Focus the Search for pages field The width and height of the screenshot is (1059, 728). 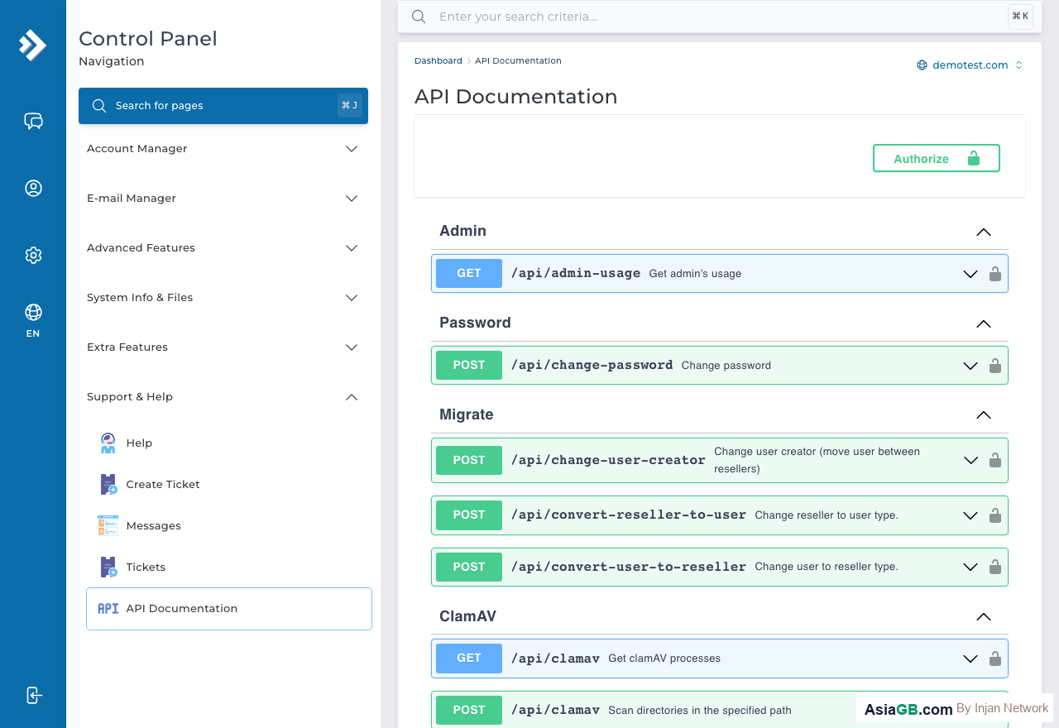tap(223, 106)
